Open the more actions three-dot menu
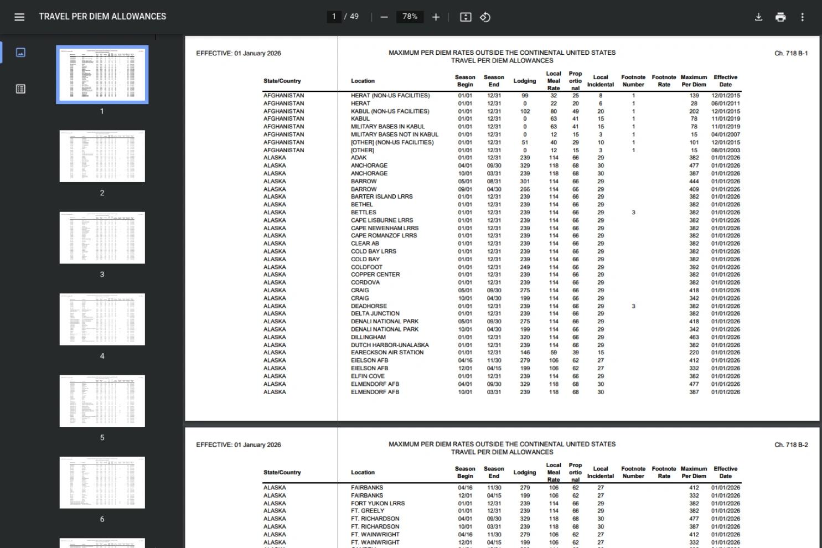 (802, 17)
